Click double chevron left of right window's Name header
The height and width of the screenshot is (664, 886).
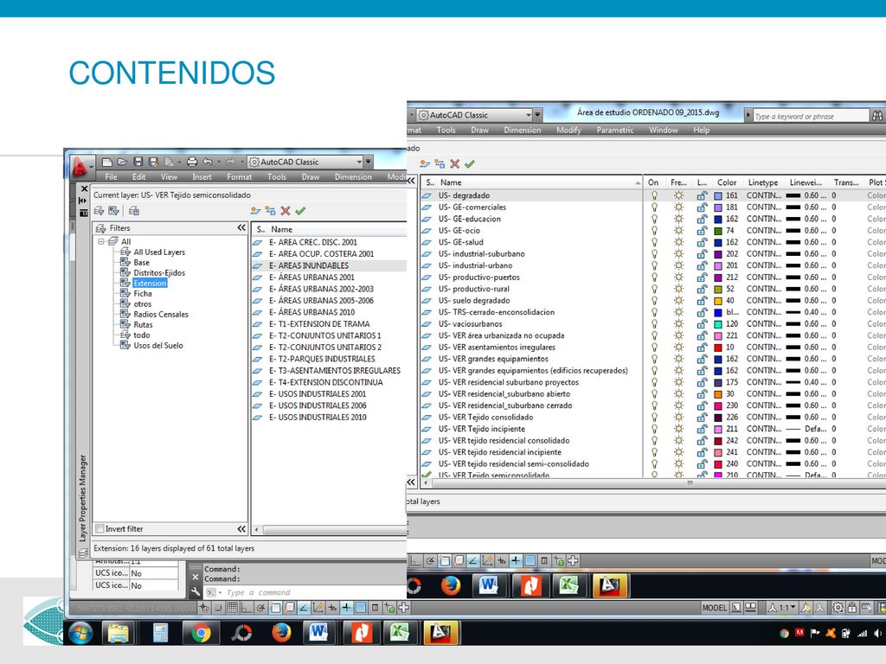[x=411, y=181]
